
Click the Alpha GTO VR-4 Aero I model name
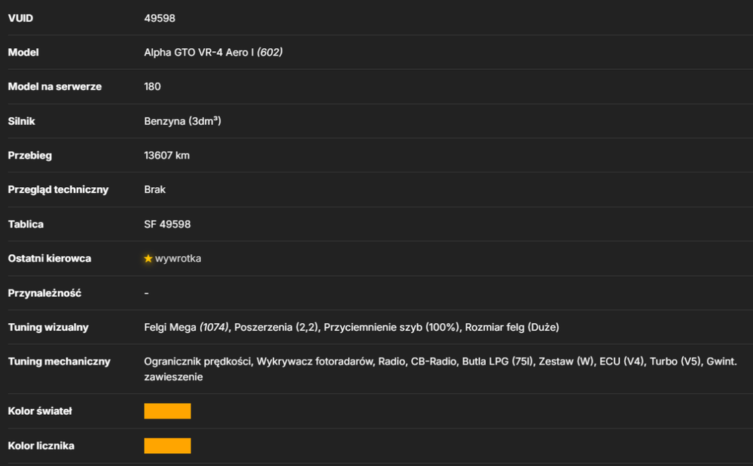point(199,53)
